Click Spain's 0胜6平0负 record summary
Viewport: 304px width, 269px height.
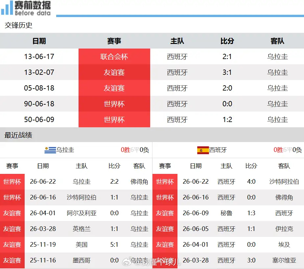click(288, 150)
